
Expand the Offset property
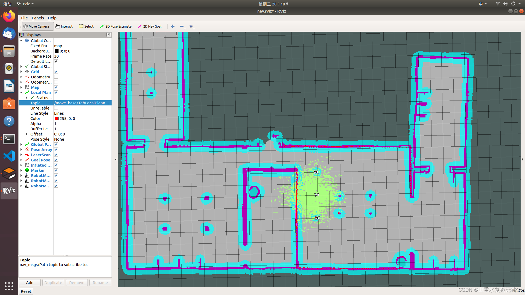click(27, 134)
